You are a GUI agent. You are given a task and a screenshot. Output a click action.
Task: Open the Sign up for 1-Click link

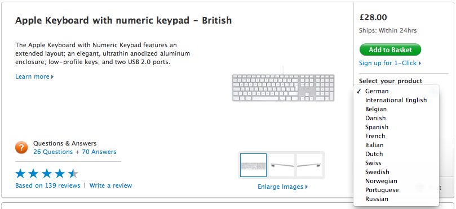[x=390, y=63]
